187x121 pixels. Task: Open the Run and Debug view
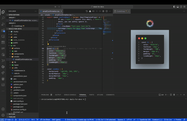(3, 24)
